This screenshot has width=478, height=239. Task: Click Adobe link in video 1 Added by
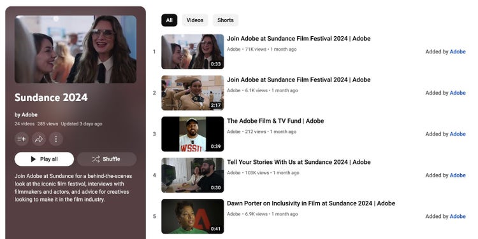[458, 51]
